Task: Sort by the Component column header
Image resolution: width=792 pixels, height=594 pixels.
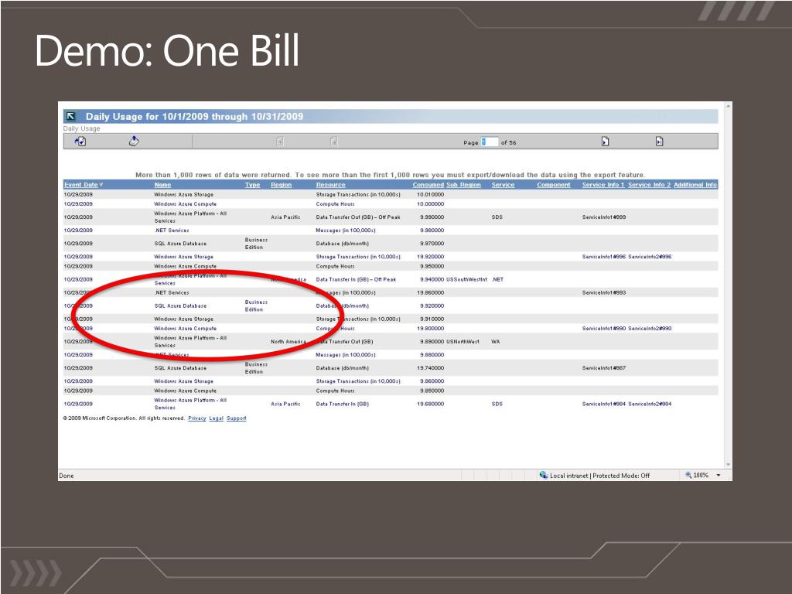Action: [553, 185]
